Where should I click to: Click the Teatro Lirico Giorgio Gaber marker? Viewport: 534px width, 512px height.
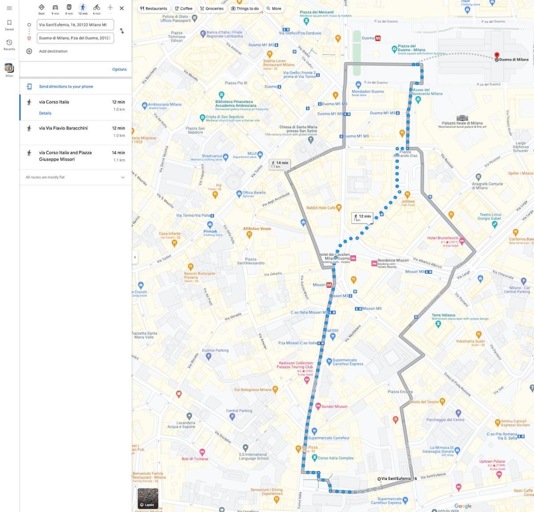click(494, 225)
